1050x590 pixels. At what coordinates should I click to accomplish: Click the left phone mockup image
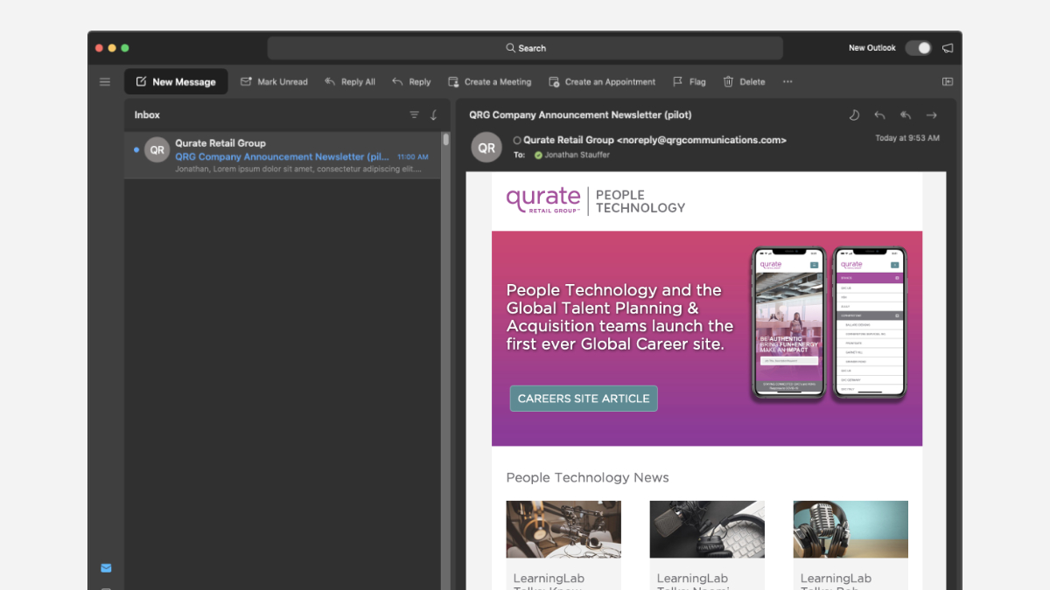pyautogui.click(x=789, y=323)
